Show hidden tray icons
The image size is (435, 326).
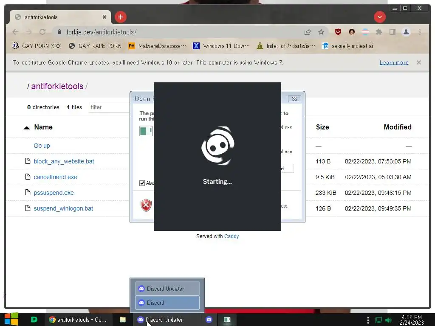[x=368, y=320]
